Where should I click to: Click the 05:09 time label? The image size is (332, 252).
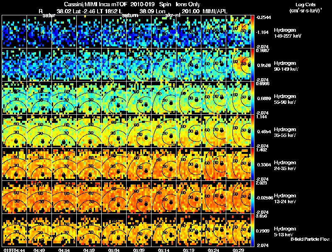coord(139,250)
